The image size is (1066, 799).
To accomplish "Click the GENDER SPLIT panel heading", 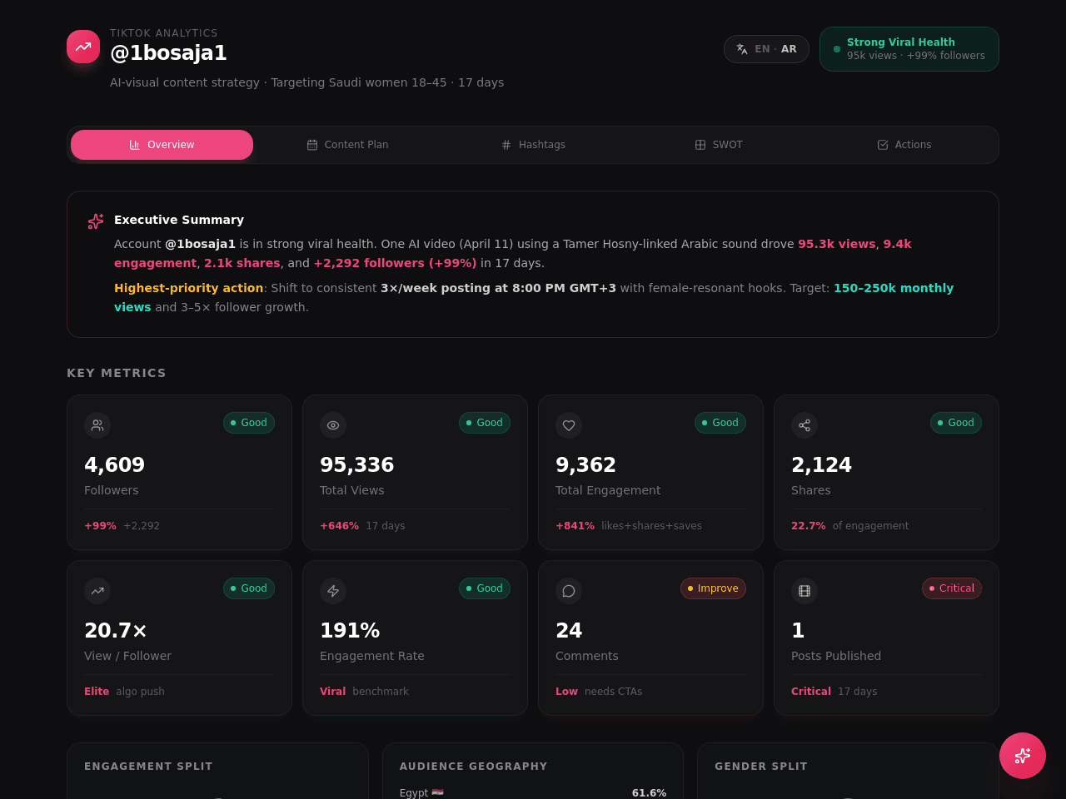I will click(761, 767).
